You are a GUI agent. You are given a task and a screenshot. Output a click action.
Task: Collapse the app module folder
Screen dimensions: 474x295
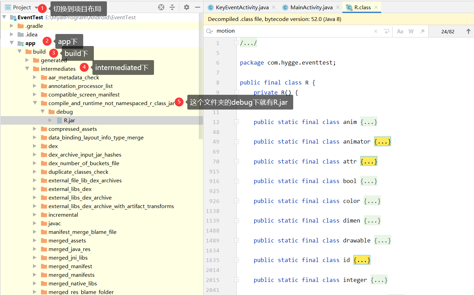12,43
